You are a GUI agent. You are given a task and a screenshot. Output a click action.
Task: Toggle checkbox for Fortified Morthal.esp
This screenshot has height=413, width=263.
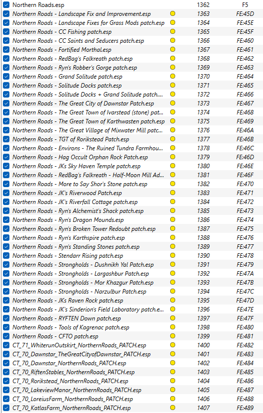point(6,50)
